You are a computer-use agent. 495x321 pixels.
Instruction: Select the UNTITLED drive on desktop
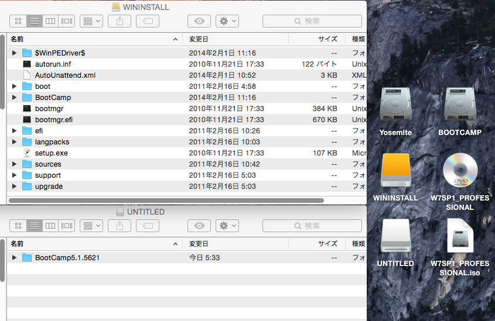coord(395,236)
